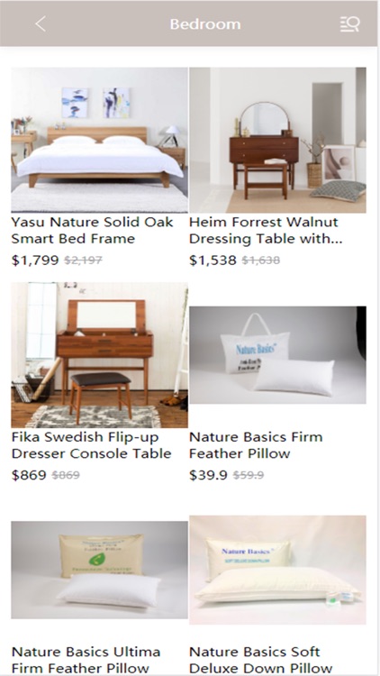
Task: Tap the back arrow icon
Action: (x=41, y=24)
